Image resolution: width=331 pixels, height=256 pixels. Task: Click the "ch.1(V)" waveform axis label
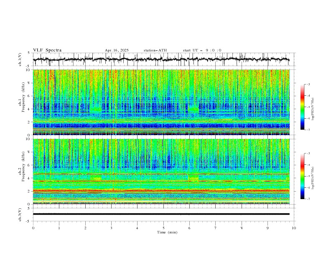pos(20,59)
